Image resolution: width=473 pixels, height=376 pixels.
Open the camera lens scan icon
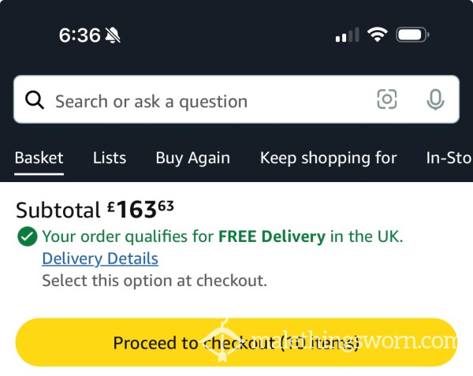pos(387,99)
